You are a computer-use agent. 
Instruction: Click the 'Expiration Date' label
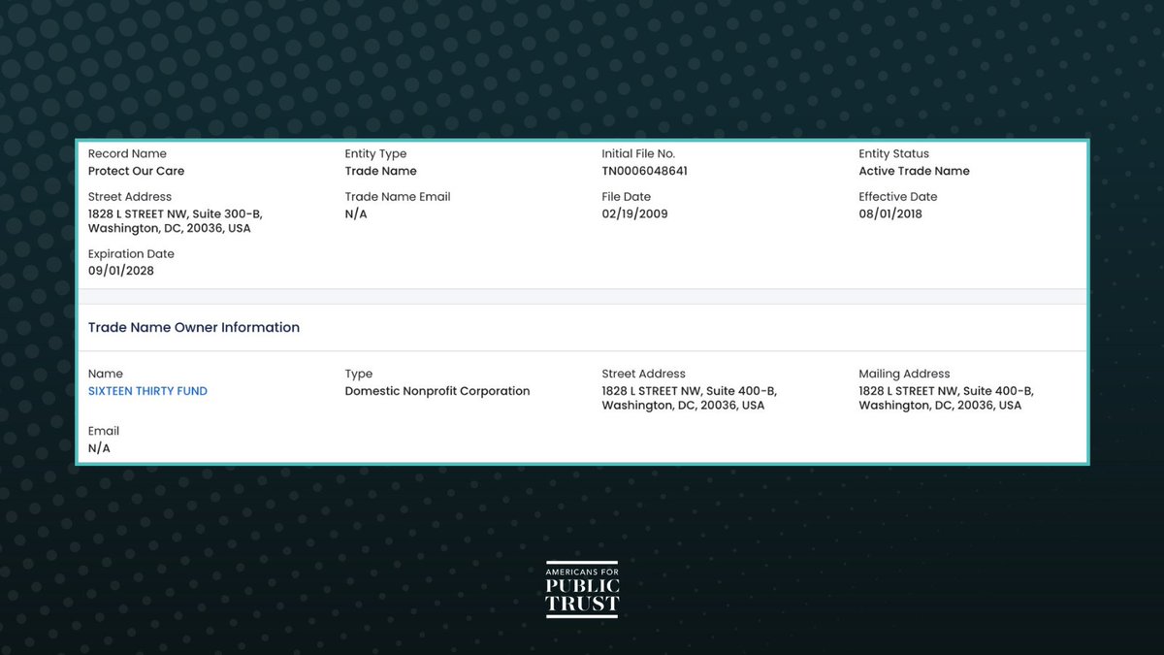coord(131,254)
